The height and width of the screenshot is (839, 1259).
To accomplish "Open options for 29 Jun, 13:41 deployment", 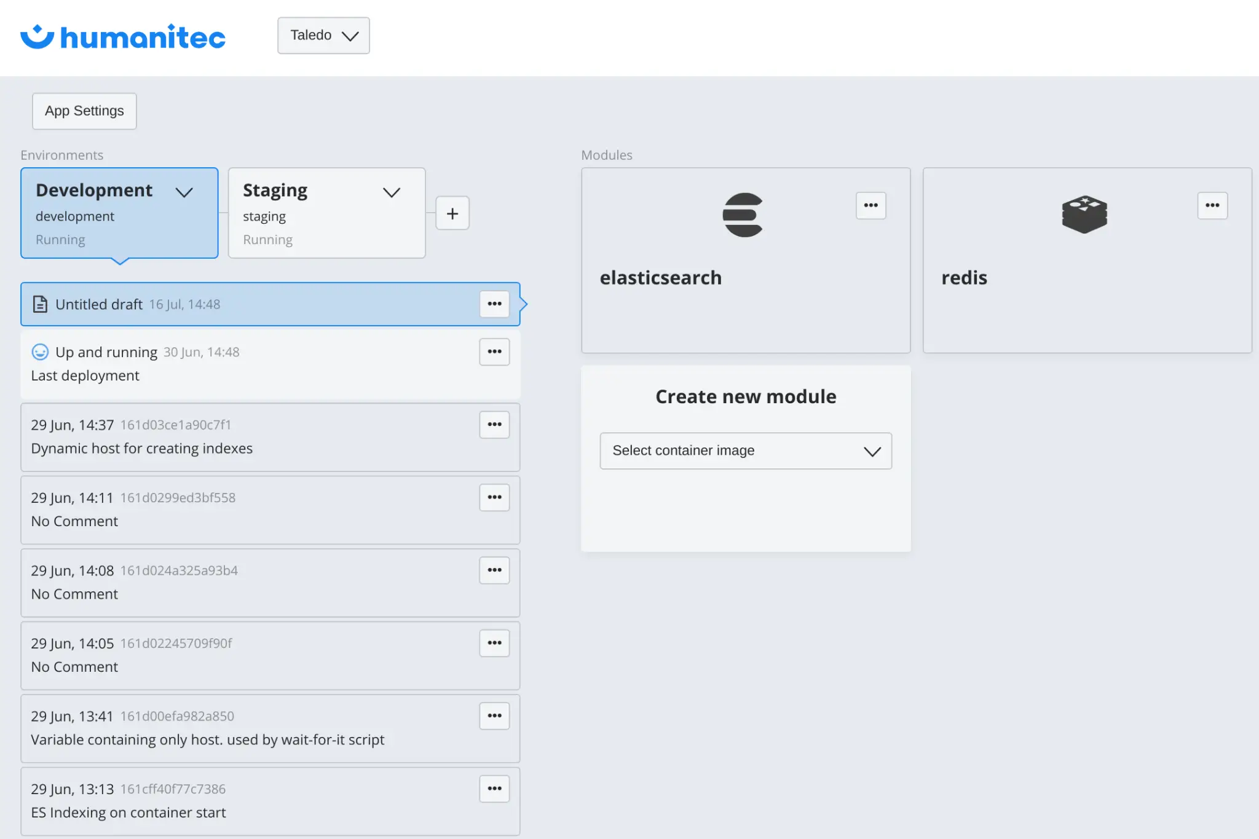I will [x=494, y=715].
